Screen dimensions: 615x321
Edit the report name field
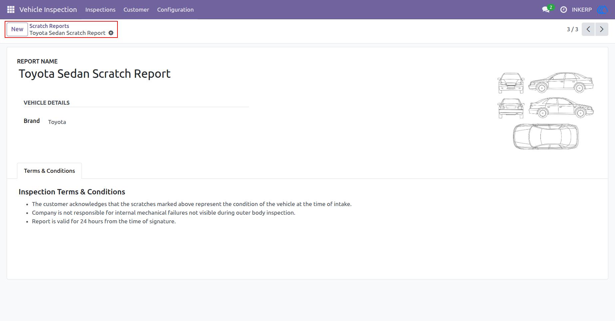point(95,74)
